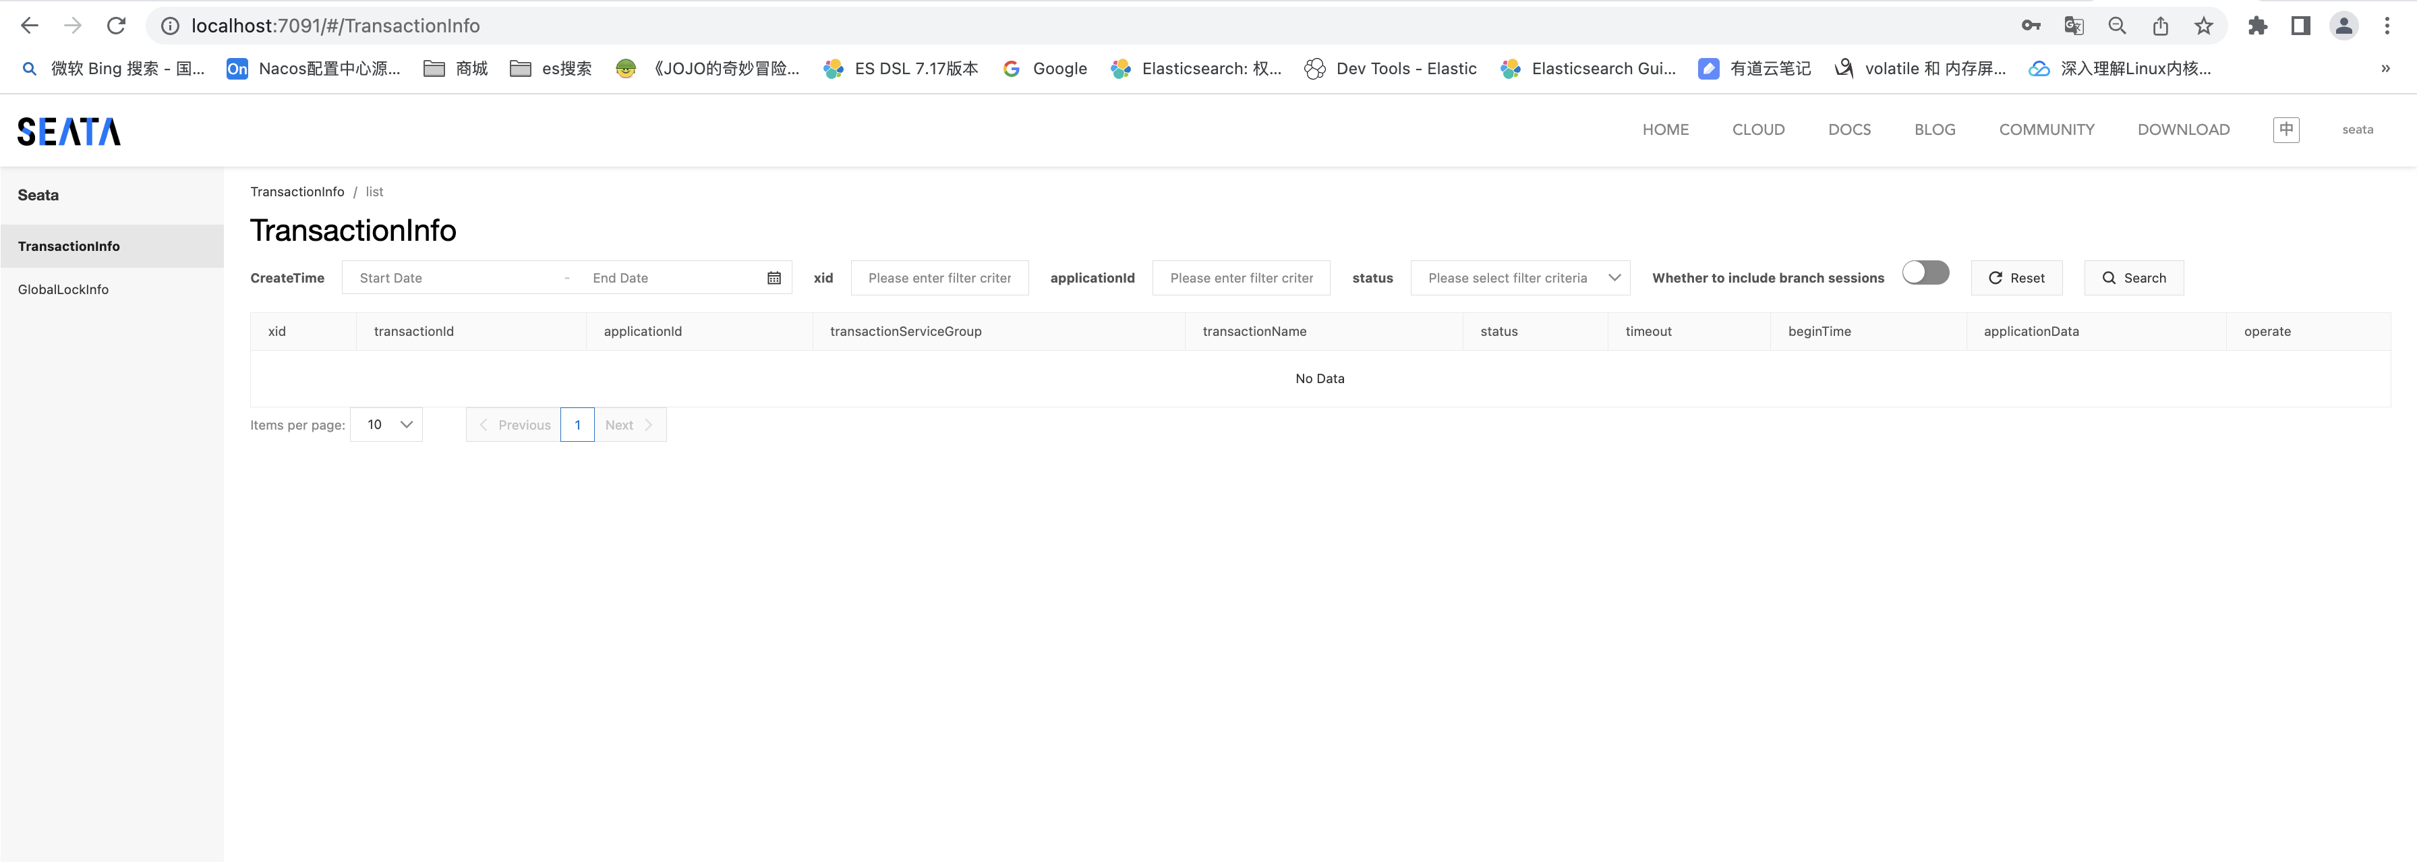2417x862 pixels.
Task: Open the status filter dropdown
Action: point(1520,278)
